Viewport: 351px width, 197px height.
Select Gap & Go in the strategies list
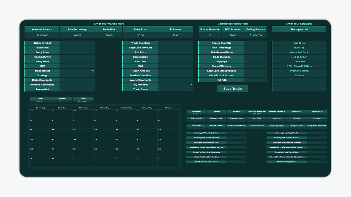pos(299,43)
